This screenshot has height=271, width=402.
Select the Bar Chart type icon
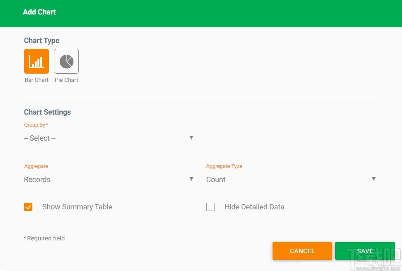37,61
